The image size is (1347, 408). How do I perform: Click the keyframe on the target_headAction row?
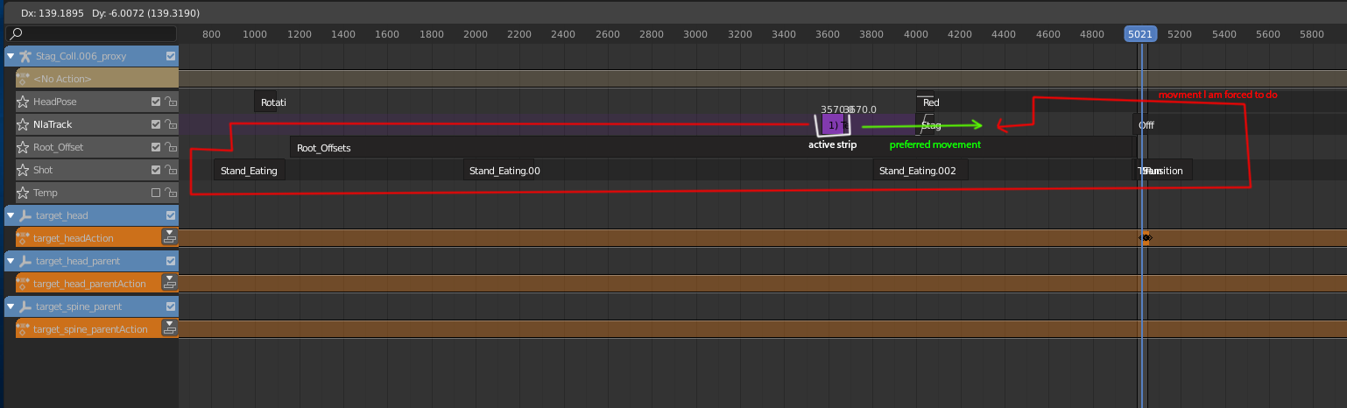(x=1145, y=237)
